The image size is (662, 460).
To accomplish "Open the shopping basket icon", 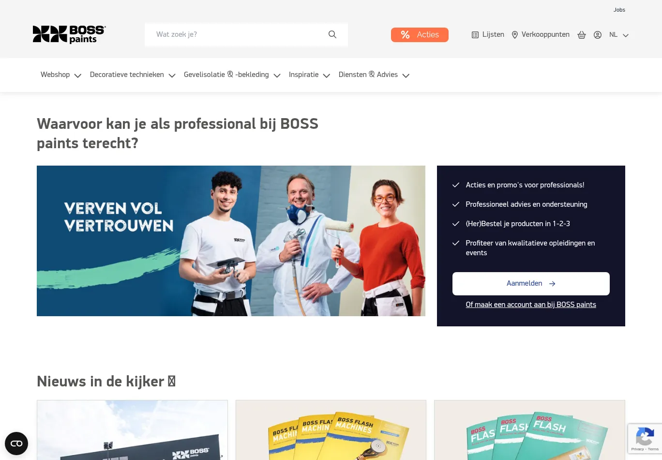I will pyautogui.click(x=582, y=35).
